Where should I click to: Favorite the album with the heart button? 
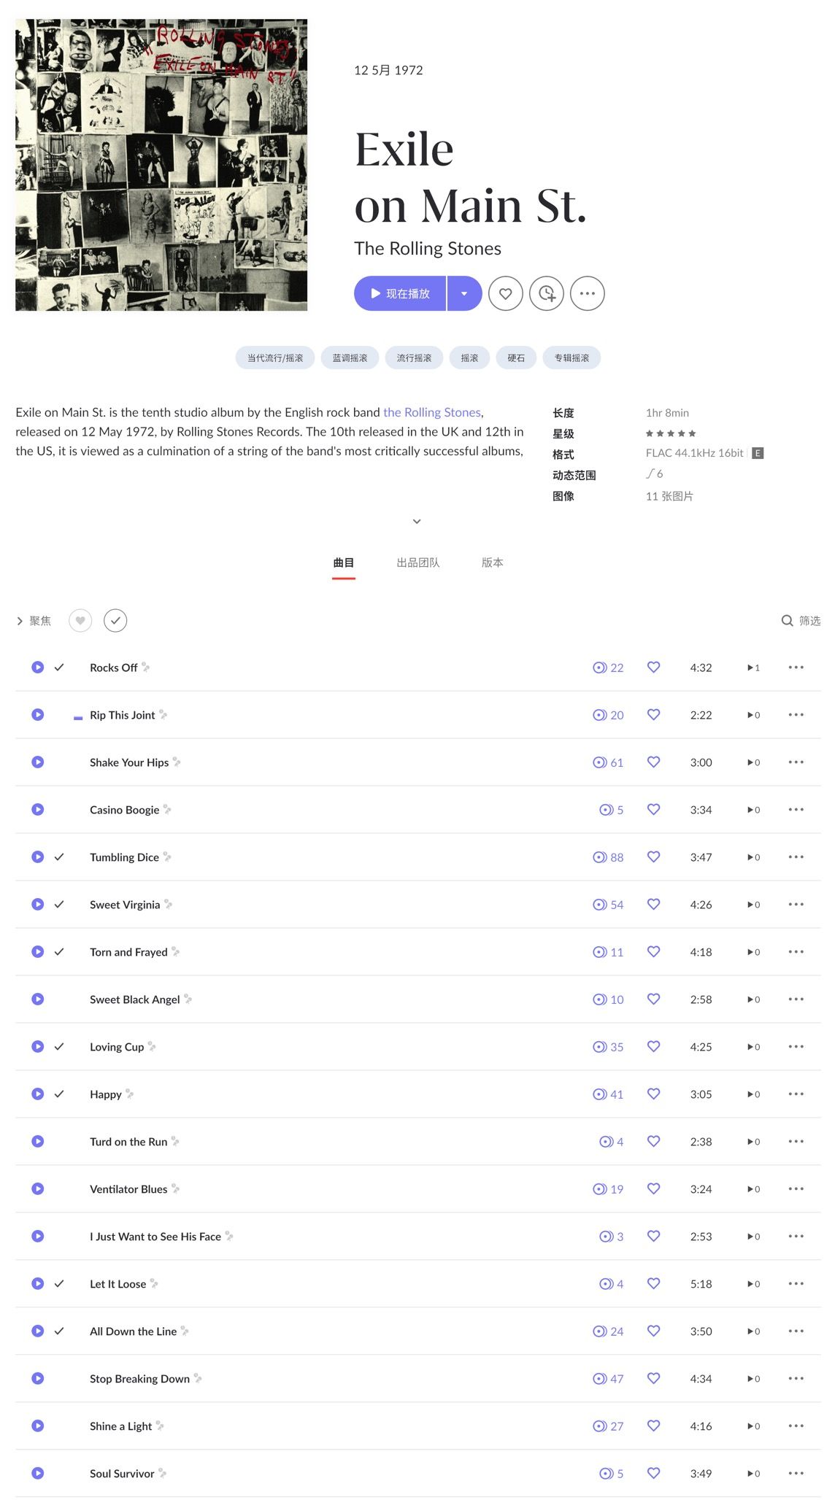pos(506,293)
